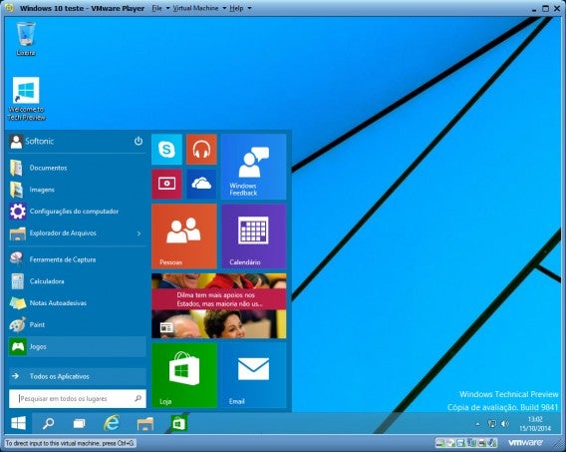566x452 pixels.
Task: Open the Skype tile
Action: 166,149
